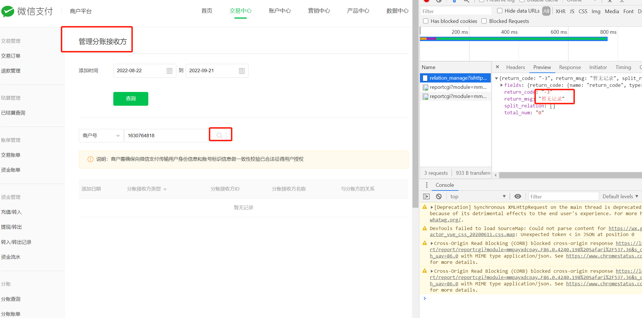Expand the Default levels dropdown
This screenshot has width=642, height=318.
[620, 197]
